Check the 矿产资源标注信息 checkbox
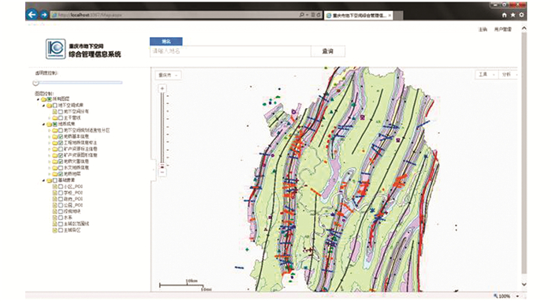 61,149
